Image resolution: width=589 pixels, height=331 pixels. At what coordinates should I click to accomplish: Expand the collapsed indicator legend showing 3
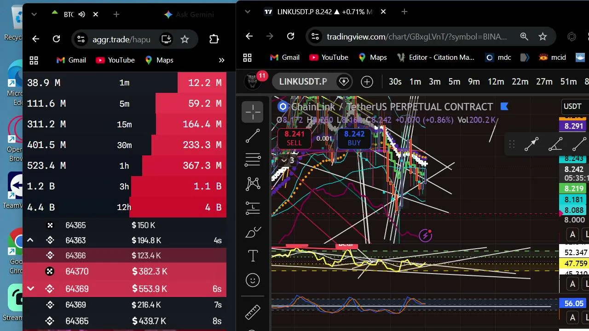point(288,160)
